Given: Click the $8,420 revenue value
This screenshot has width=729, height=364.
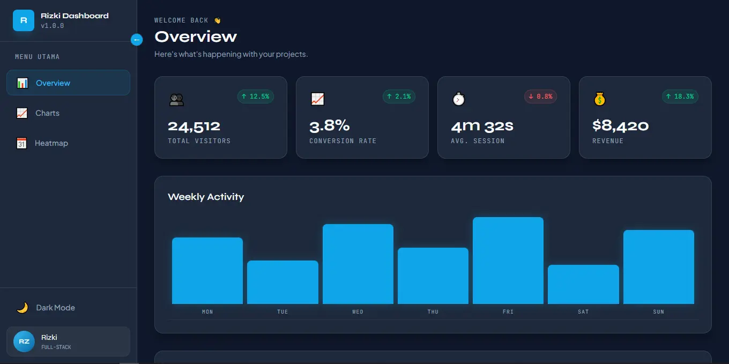Looking at the screenshot, I should [x=620, y=127].
